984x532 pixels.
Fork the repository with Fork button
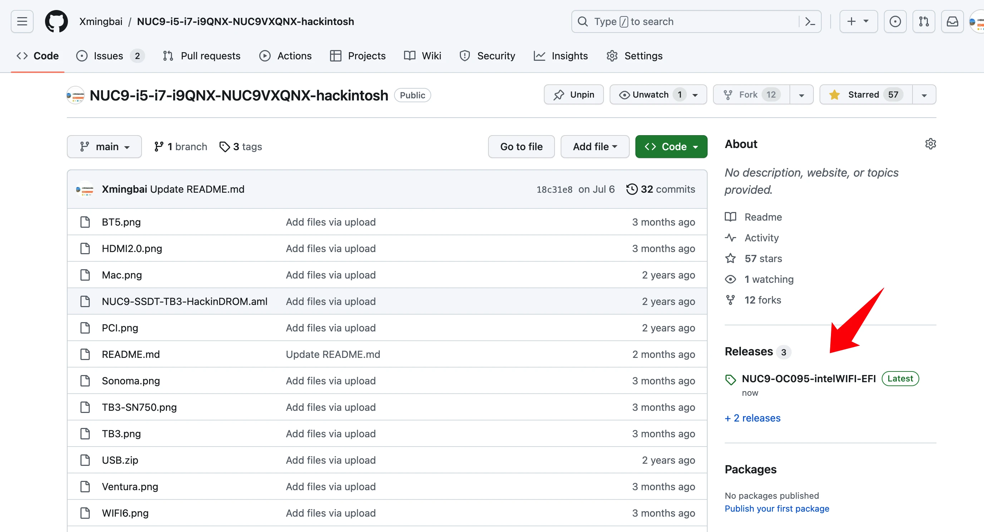(751, 94)
